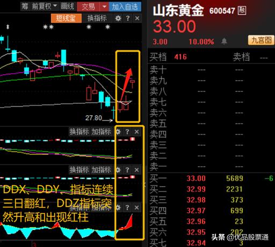The image size is (275, 247).
Task: Click the last star marker above the chart
Action: (x=107, y=27)
